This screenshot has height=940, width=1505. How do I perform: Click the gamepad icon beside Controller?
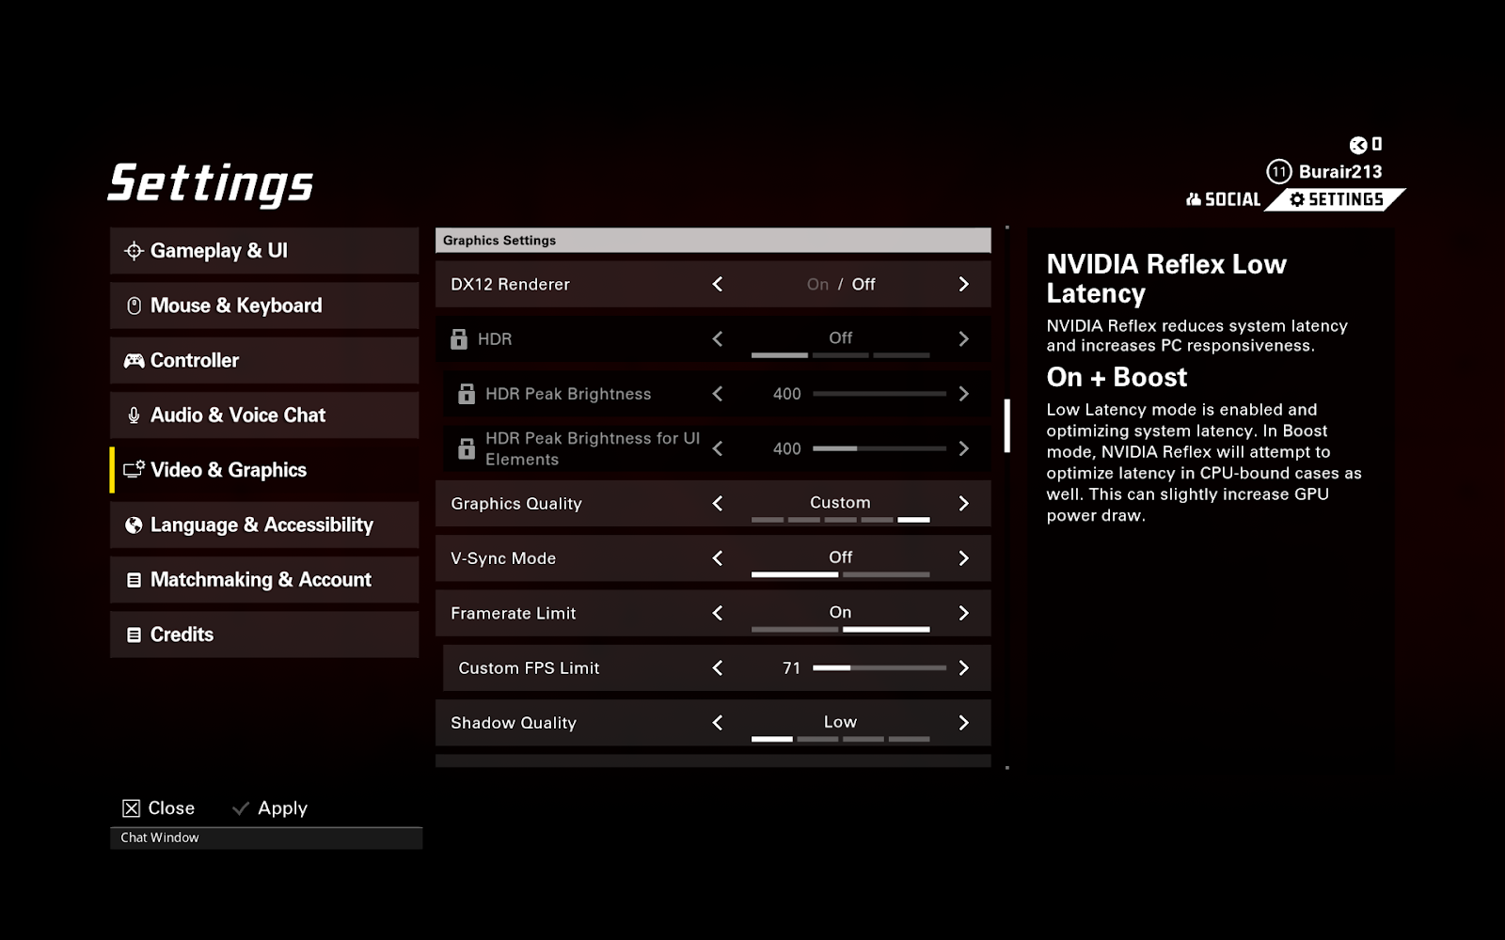pos(134,360)
